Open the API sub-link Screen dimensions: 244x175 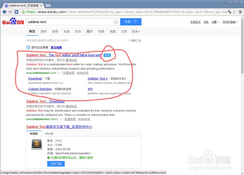click(x=90, y=89)
